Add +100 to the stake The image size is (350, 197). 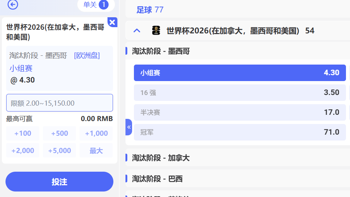23,134
